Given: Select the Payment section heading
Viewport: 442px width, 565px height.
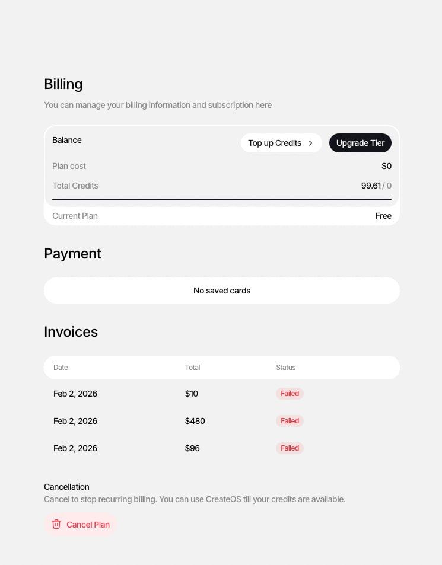Looking at the screenshot, I should click(72, 253).
